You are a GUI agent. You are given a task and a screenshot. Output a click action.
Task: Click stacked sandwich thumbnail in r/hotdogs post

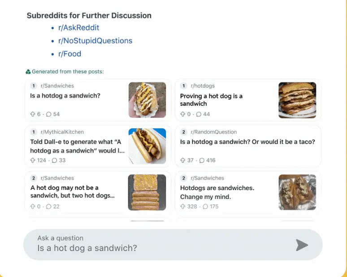[297, 100]
